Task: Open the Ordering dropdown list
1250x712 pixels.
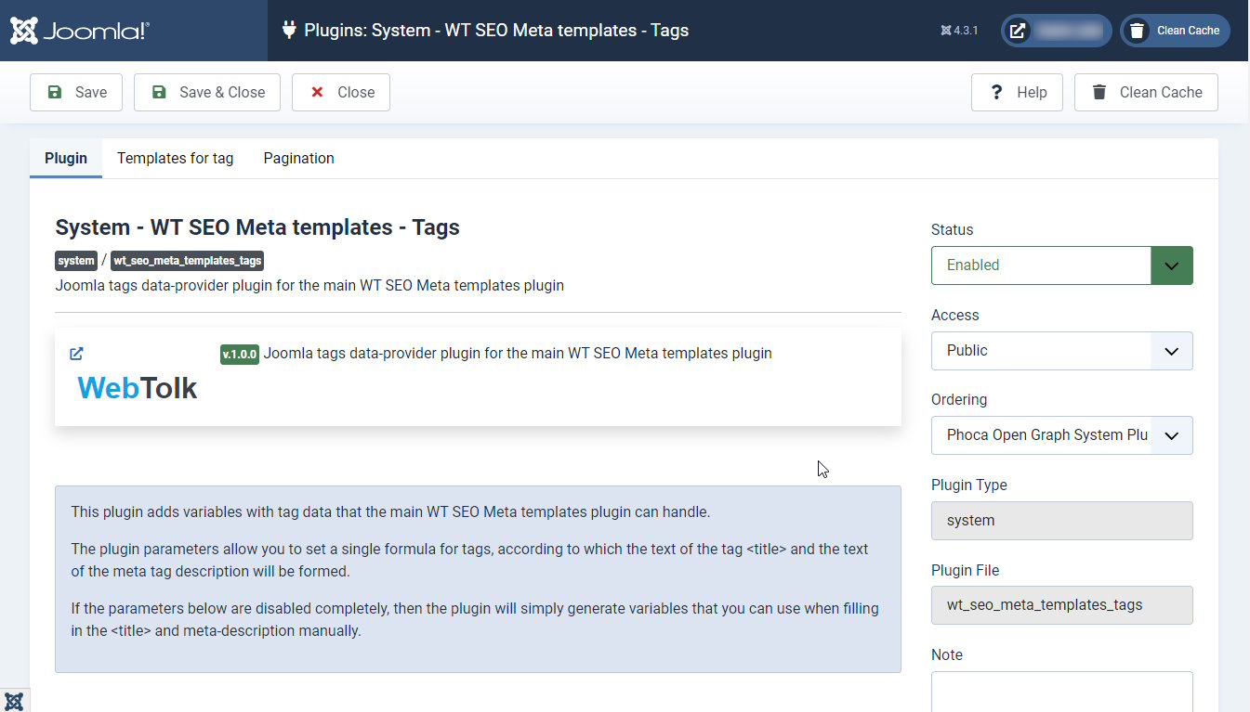Action: click(1061, 435)
